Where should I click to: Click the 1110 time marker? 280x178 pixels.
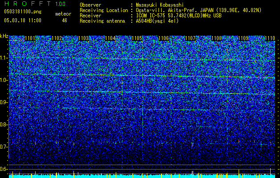270,38
